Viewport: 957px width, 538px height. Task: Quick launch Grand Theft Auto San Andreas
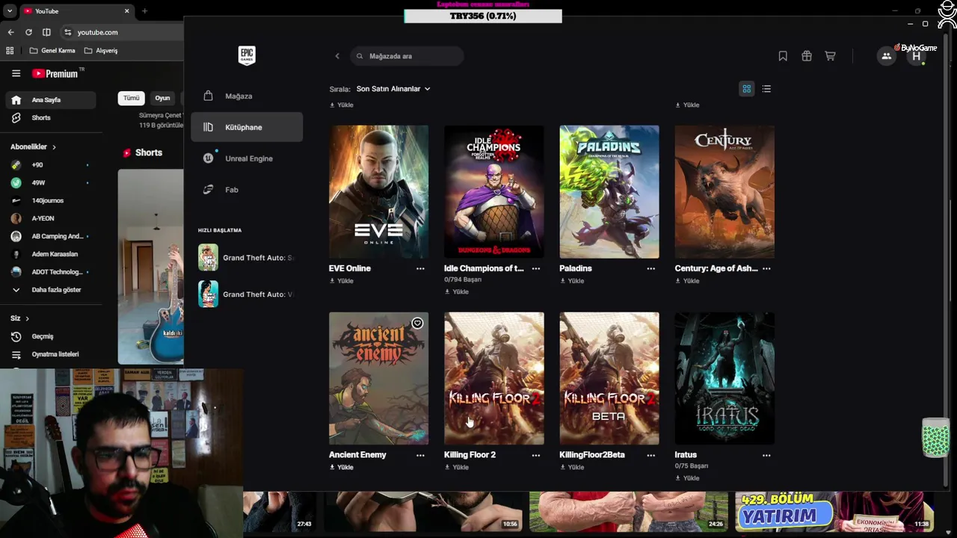(x=247, y=258)
